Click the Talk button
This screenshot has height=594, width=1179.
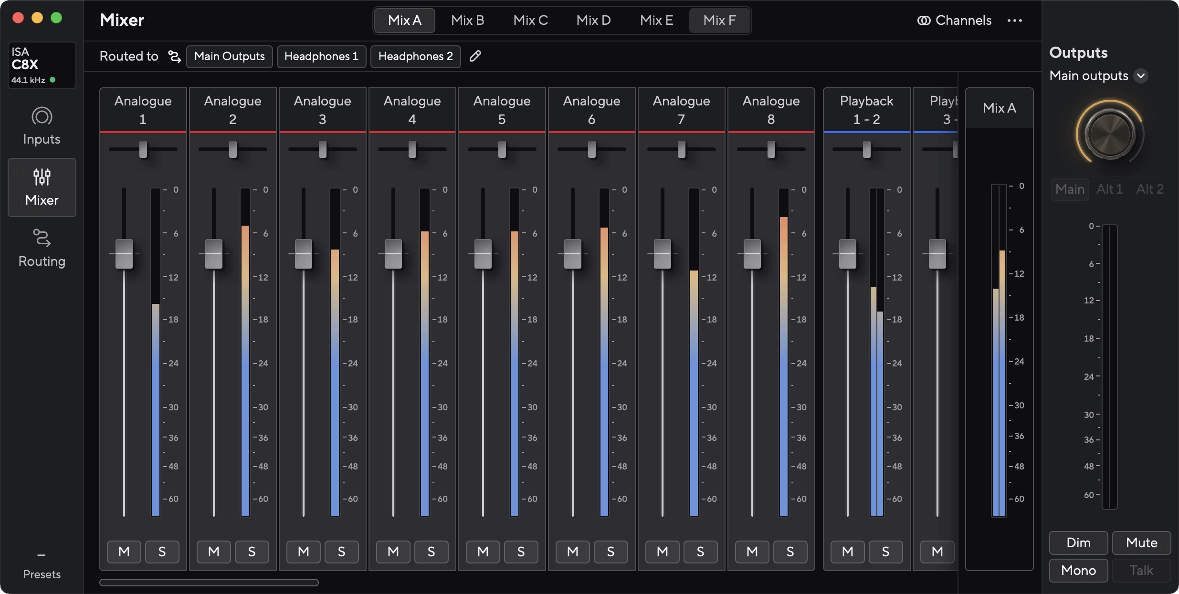pos(1142,571)
